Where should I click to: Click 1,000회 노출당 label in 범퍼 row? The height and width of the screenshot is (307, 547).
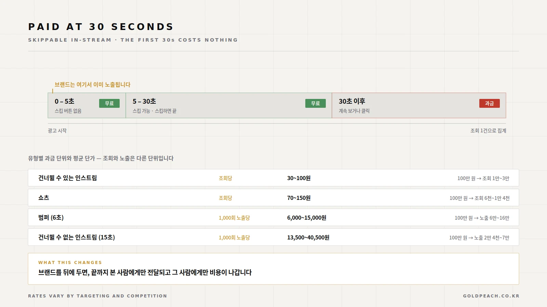(x=234, y=218)
